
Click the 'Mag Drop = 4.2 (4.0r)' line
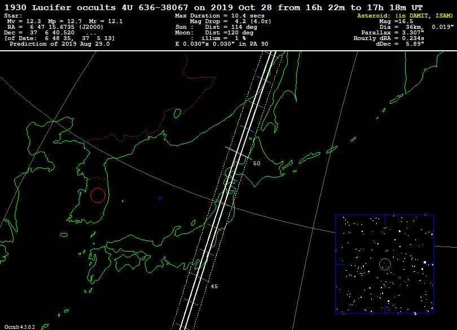(231, 21)
